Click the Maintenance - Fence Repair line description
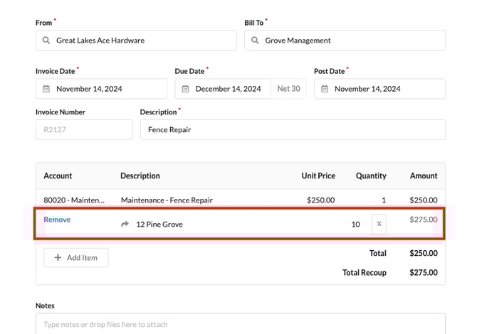Viewport: 477px width, 334px height. click(x=167, y=200)
